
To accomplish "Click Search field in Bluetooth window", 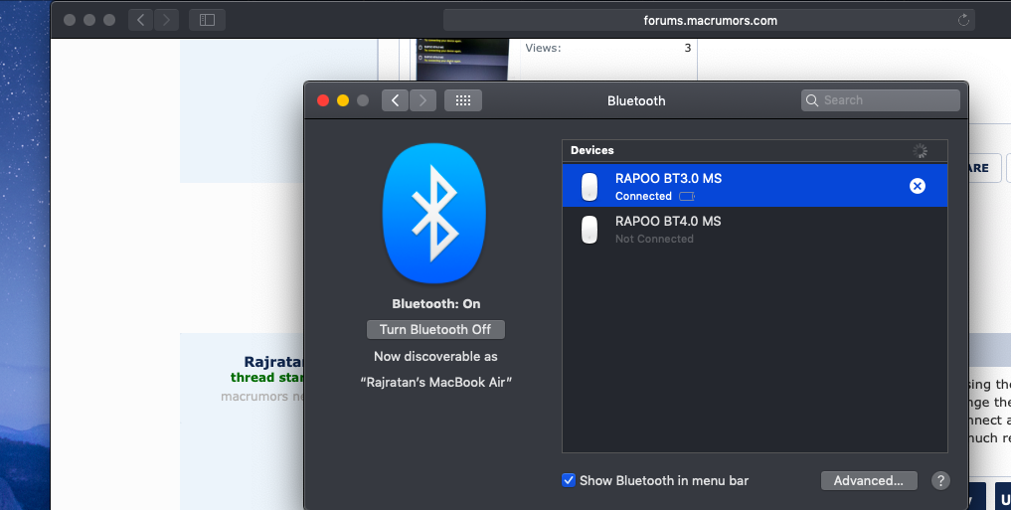I will tap(880, 100).
